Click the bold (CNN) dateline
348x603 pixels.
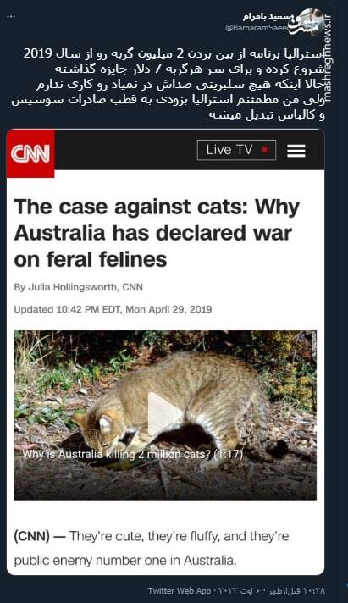point(32,536)
